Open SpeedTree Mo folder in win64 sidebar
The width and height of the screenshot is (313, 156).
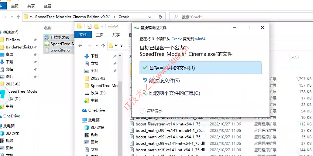coord(104,86)
